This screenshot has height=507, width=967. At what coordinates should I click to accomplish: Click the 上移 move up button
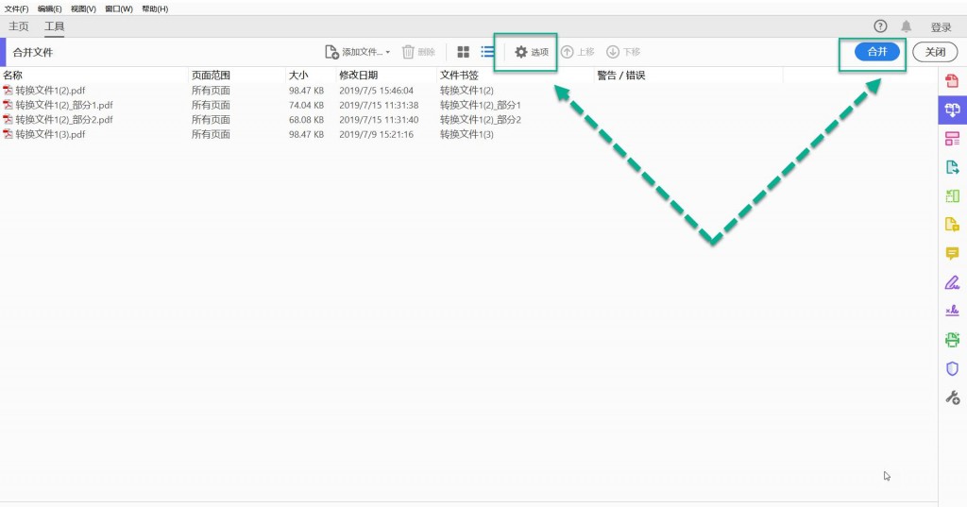coord(577,52)
